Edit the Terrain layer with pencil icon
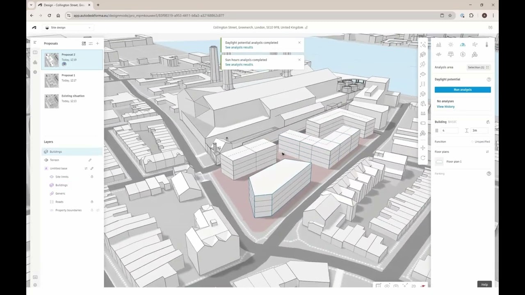 [90, 160]
